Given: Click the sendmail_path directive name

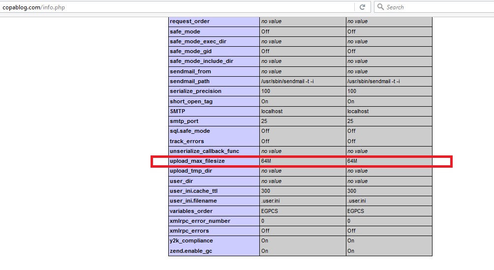Looking at the screenshot, I should tap(189, 81).
